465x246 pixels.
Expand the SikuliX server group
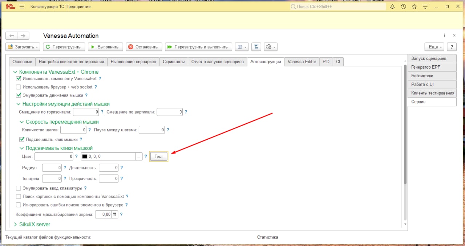pyautogui.click(x=15, y=224)
